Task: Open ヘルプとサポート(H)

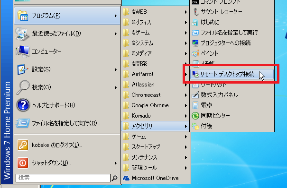Action: click(67, 105)
